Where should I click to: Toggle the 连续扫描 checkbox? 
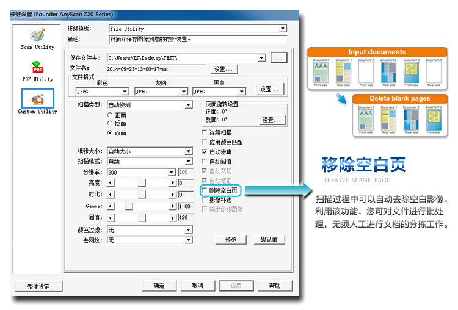(205, 132)
